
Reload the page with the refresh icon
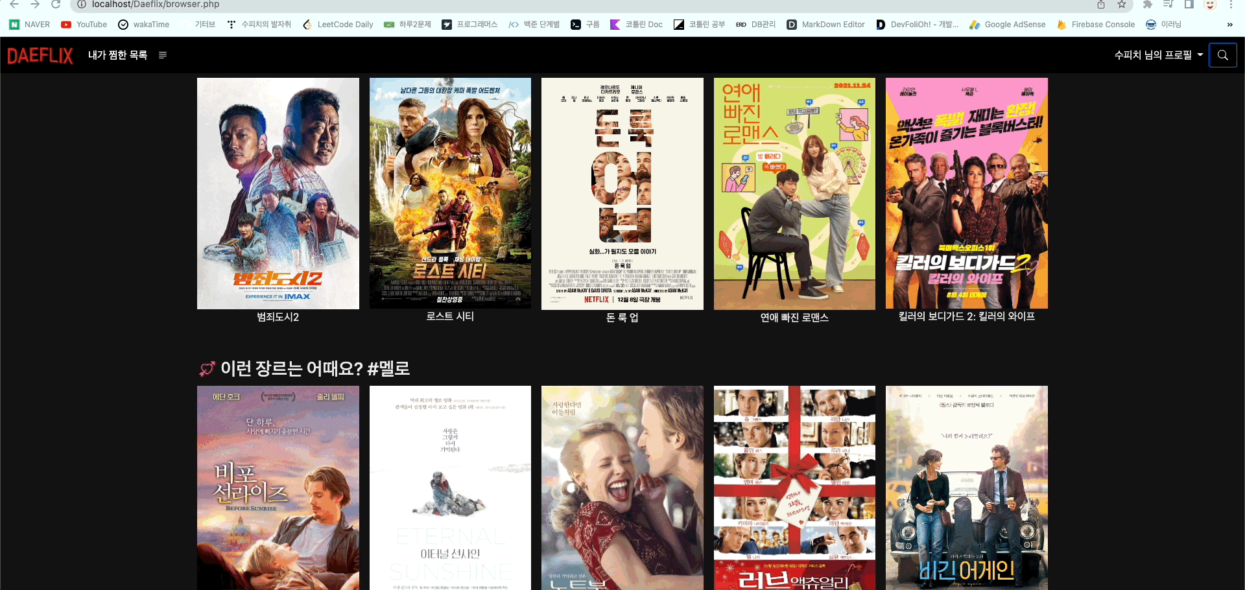click(x=56, y=5)
